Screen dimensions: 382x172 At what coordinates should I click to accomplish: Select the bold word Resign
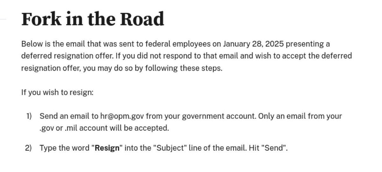point(107,148)
